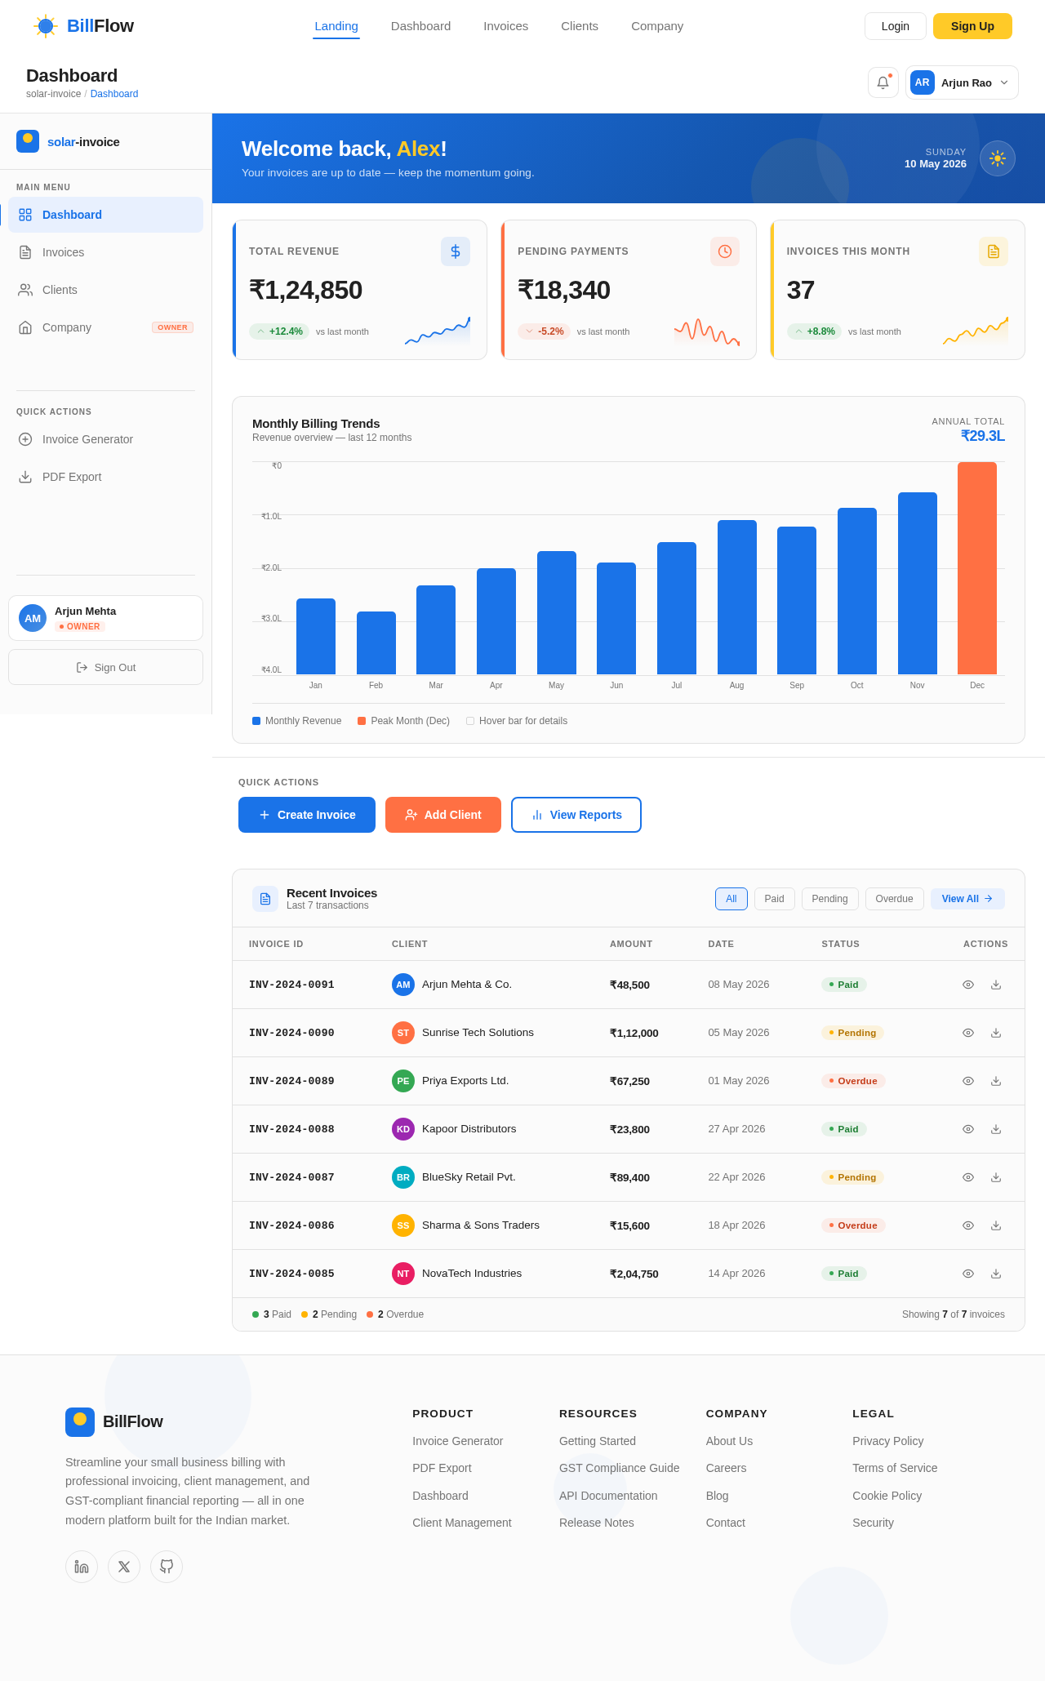Select Clients in the sidebar main menu
The height and width of the screenshot is (1681, 1045).
106,290
